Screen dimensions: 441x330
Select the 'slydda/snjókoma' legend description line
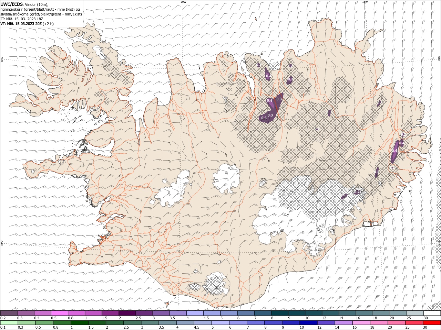[x=41, y=14]
